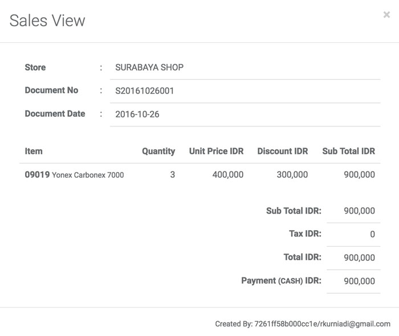Close the Sales View dialog
This screenshot has width=399, height=336.
[x=386, y=15]
